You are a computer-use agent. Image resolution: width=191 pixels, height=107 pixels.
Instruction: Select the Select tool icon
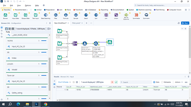pyautogui.click(x=86, y=15)
